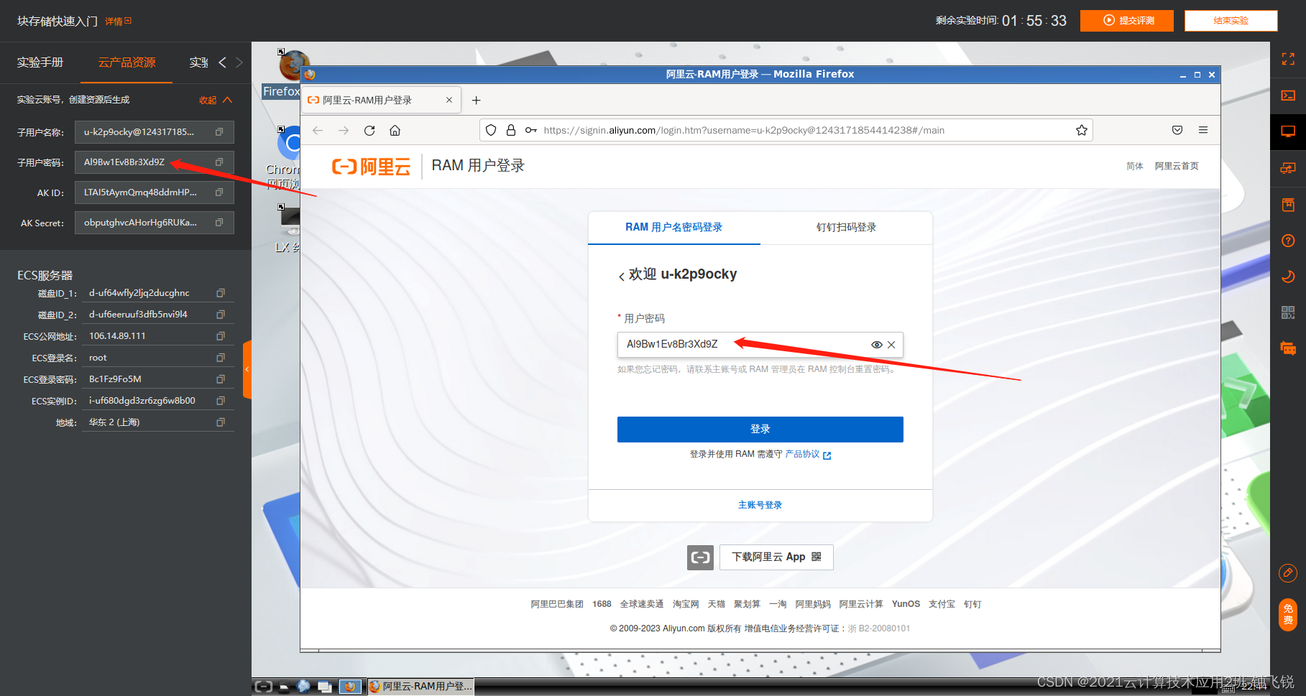Copy ECS公网地址 106.14.89.111

[221, 336]
